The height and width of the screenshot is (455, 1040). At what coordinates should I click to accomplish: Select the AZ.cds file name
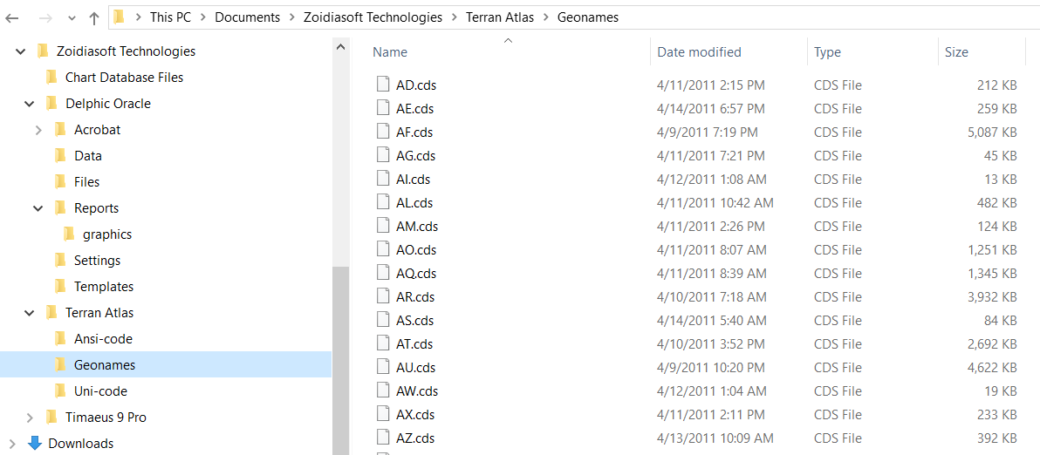pos(415,438)
